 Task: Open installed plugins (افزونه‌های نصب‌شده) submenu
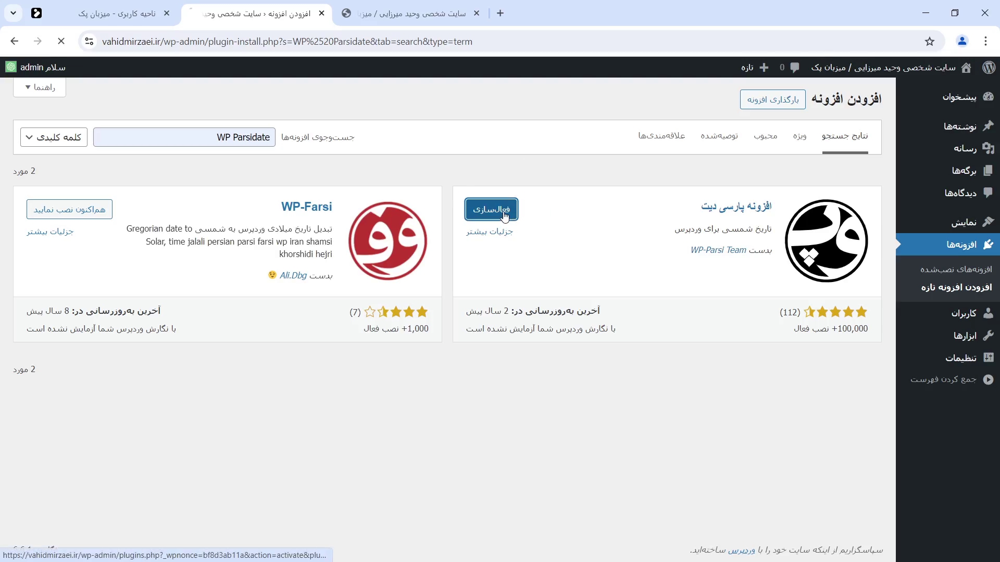[x=956, y=269]
